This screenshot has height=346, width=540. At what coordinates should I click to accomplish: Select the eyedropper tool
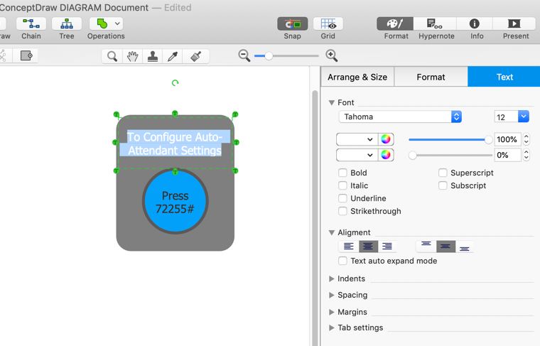coord(173,56)
